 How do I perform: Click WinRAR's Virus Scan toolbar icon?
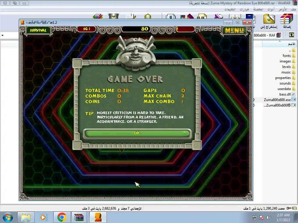pos(148,17)
